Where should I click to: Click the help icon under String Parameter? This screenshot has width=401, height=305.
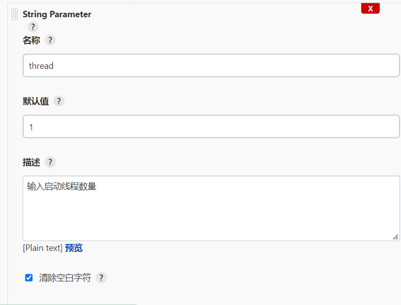33,27
